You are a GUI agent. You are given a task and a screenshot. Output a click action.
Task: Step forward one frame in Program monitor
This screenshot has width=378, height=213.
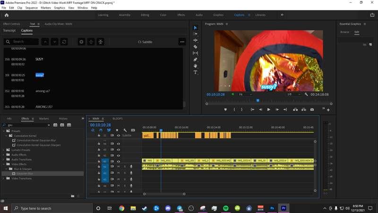pos(277,109)
